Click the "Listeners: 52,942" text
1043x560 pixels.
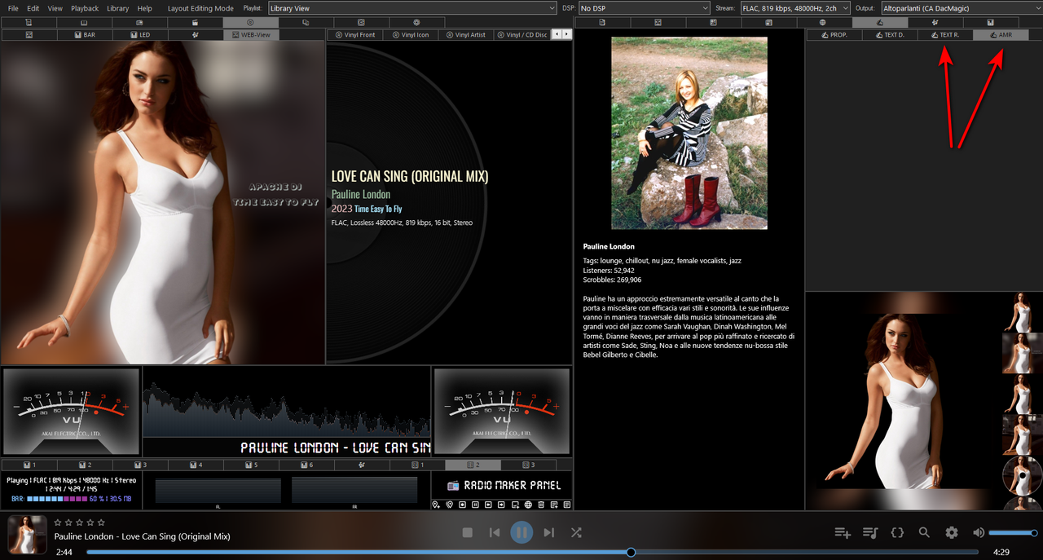coord(609,270)
